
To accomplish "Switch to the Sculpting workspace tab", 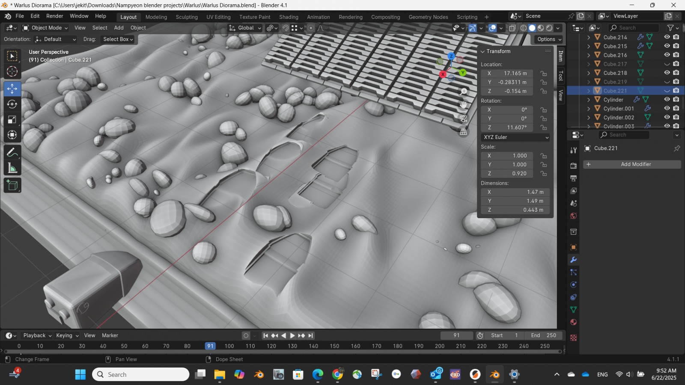I will click(187, 17).
